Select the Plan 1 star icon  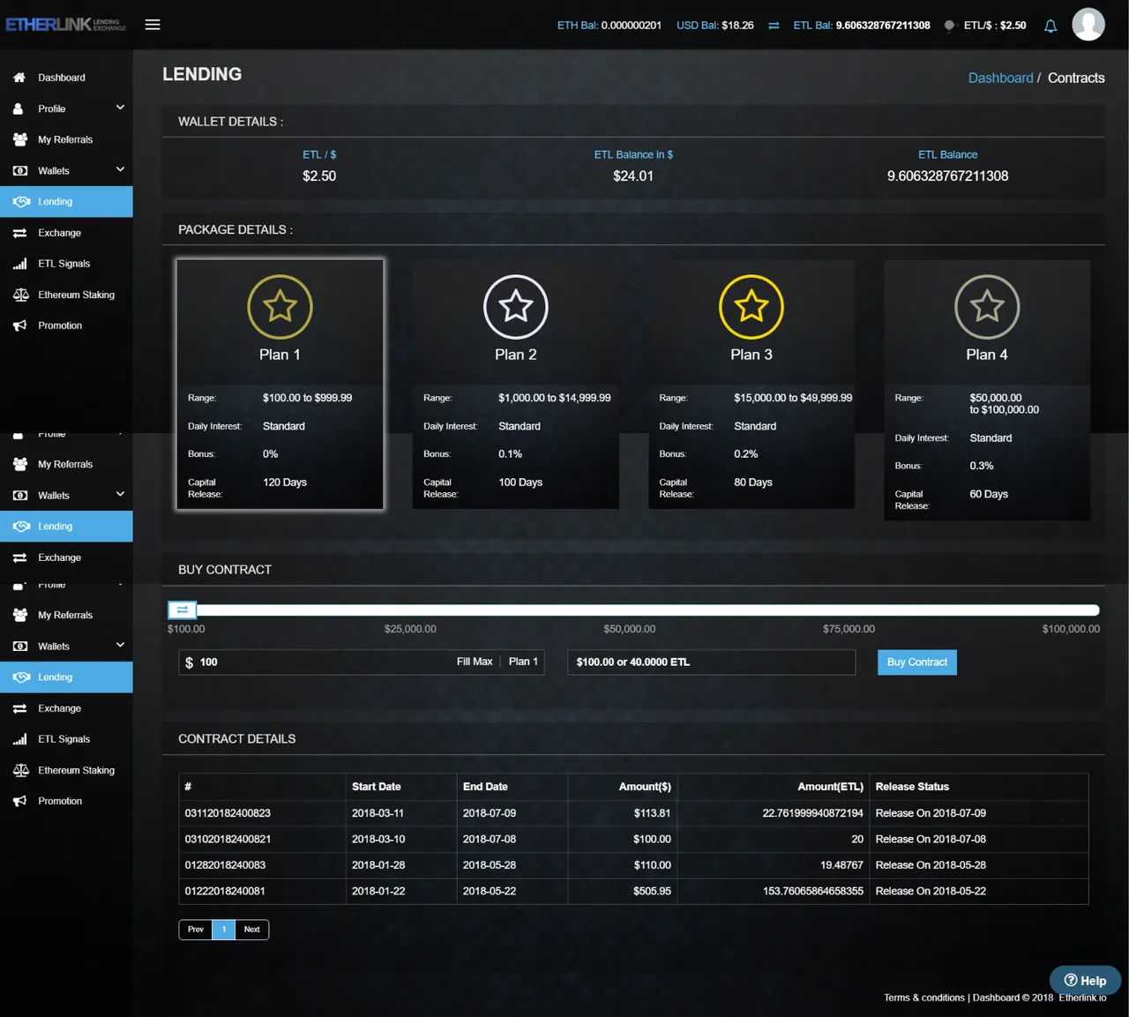click(280, 307)
